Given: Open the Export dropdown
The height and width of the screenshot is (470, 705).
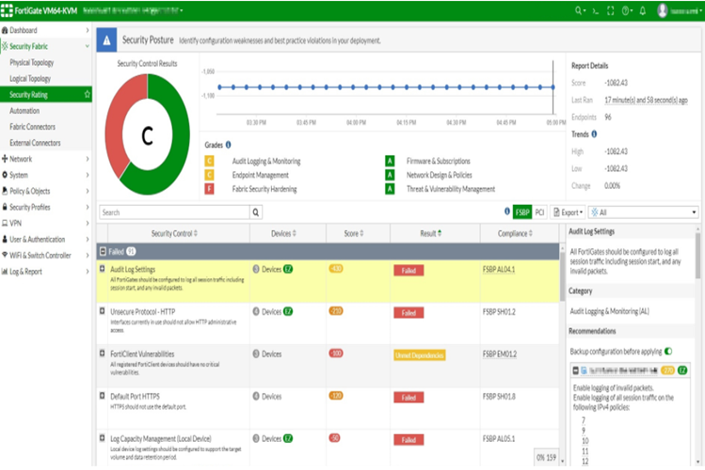Looking at the screenshot, I should [568, 212].
